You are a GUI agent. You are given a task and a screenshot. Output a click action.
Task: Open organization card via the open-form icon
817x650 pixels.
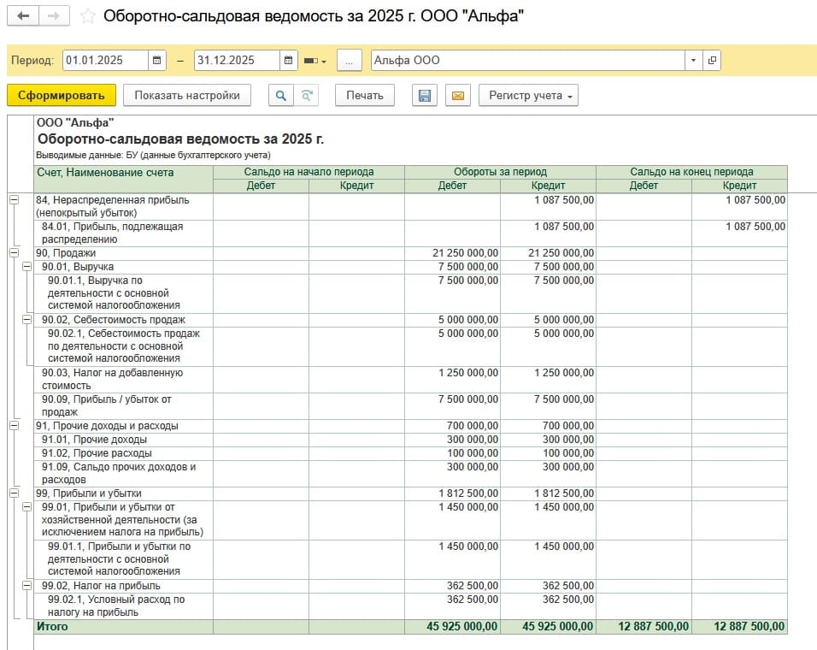(711, 61)
